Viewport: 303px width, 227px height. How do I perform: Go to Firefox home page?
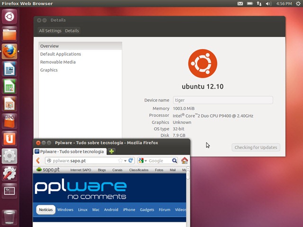(184, 160)
